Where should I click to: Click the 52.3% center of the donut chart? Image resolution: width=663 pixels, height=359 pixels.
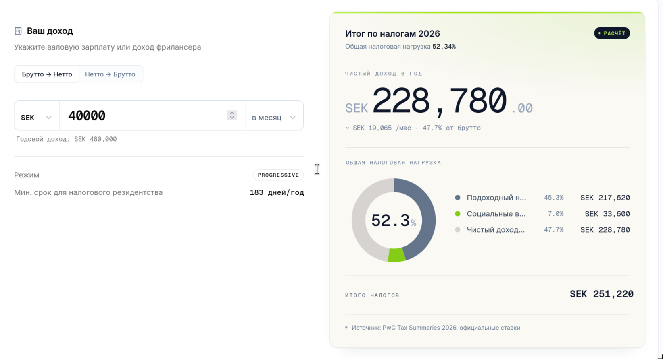tap(393, 221)
